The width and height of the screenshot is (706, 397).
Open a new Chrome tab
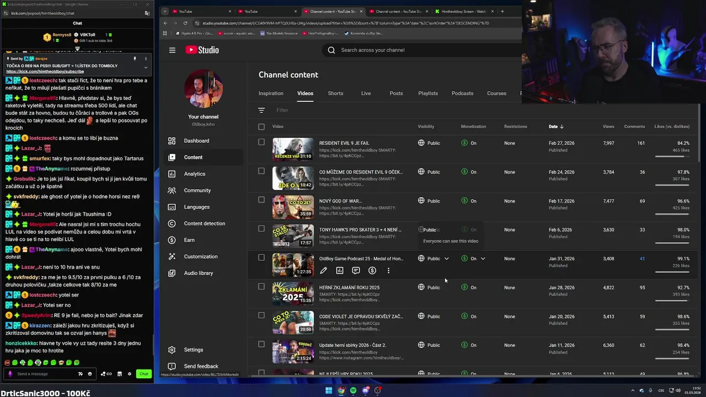[x=502, y=11]
